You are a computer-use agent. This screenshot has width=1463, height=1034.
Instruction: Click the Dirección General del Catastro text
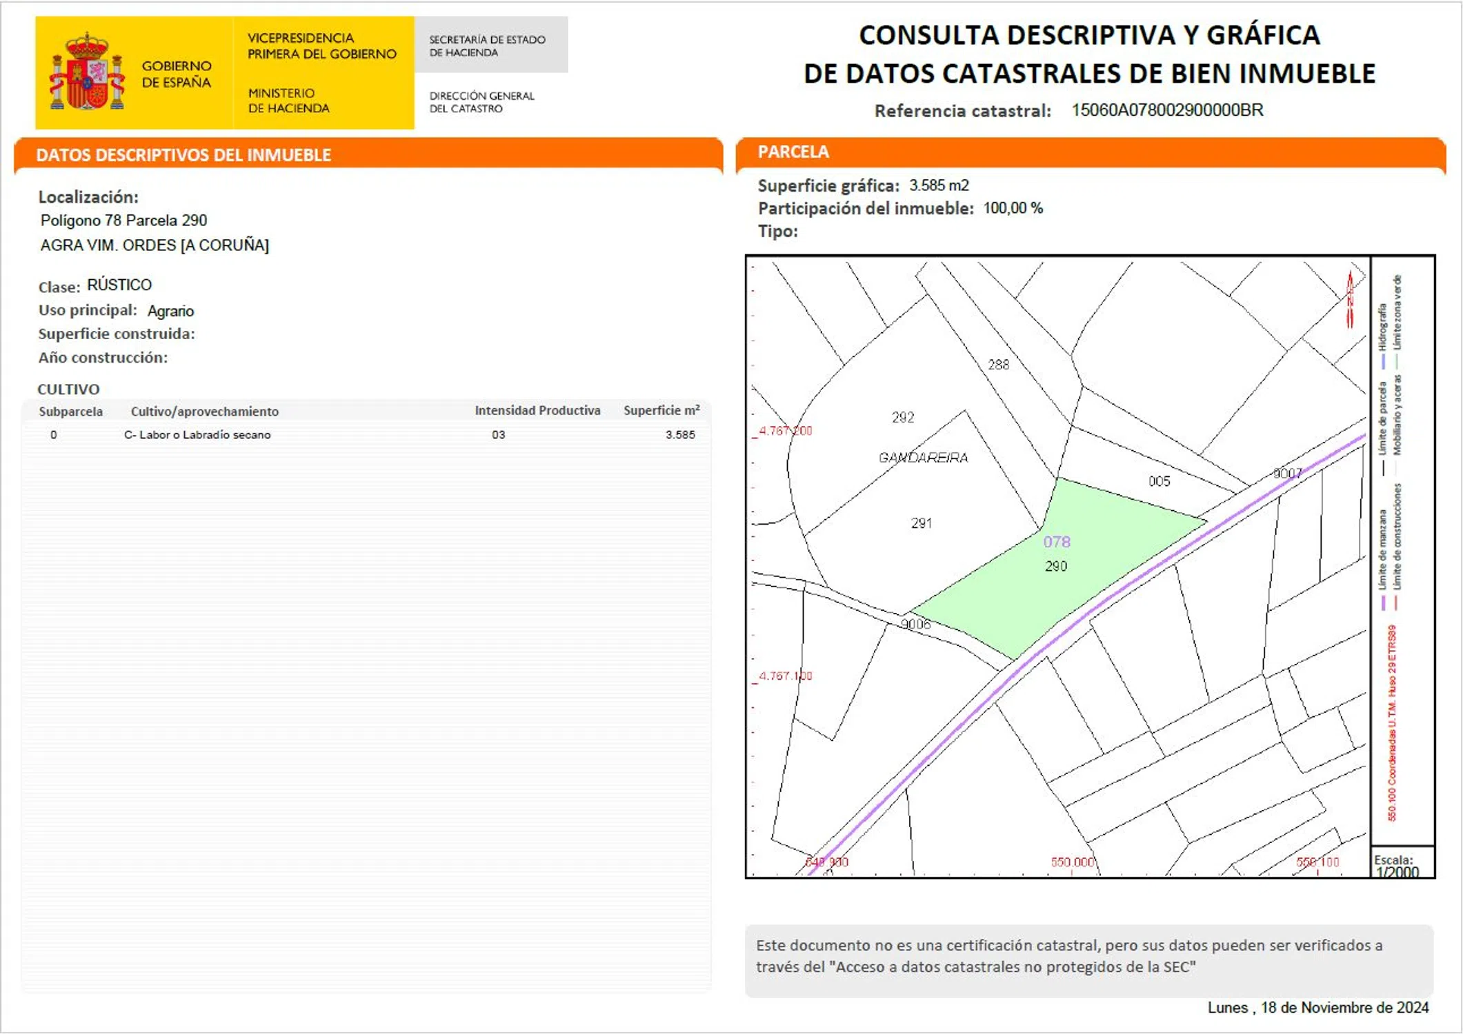click(x=481, y=102)
